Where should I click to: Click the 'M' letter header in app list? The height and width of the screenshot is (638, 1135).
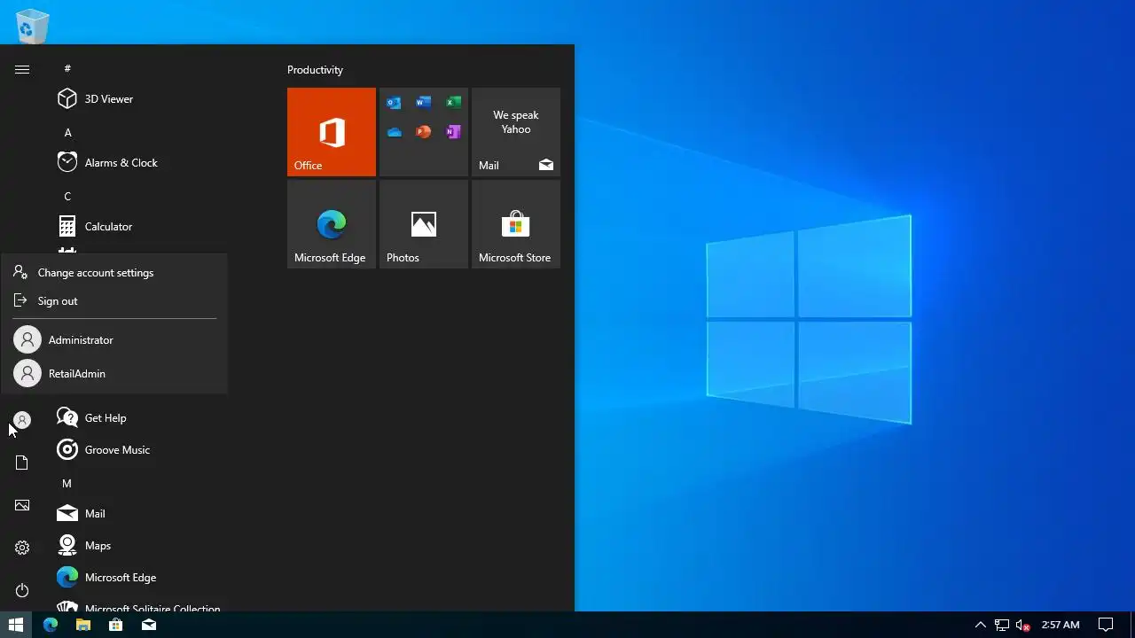tap(67, 483)
